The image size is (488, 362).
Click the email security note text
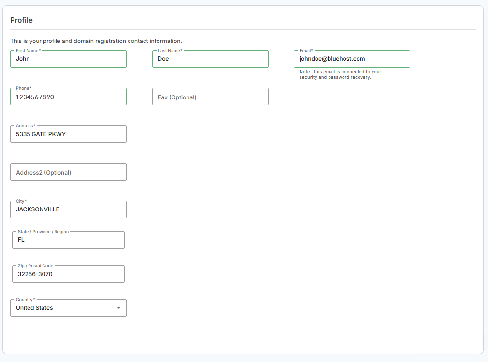pos(340,75)
